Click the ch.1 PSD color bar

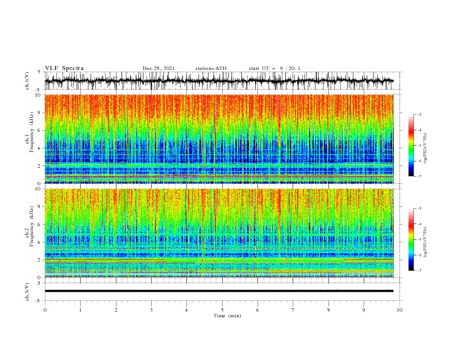click(x=411, y=146)
